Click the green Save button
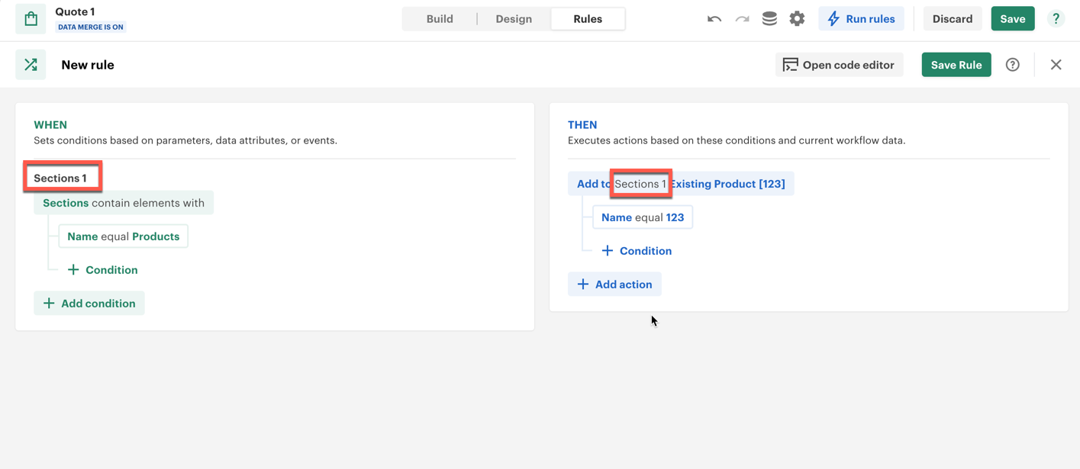 click(x=1012, y=19)
